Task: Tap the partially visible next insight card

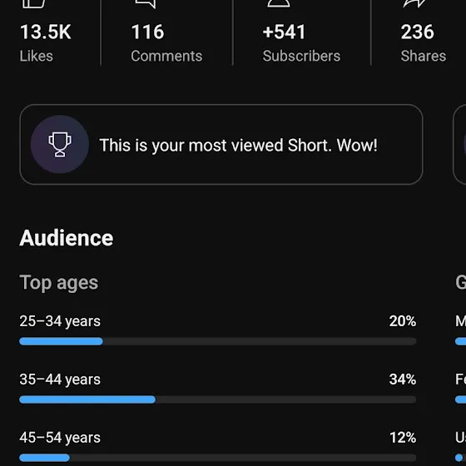Action: [x=459, y=145]
